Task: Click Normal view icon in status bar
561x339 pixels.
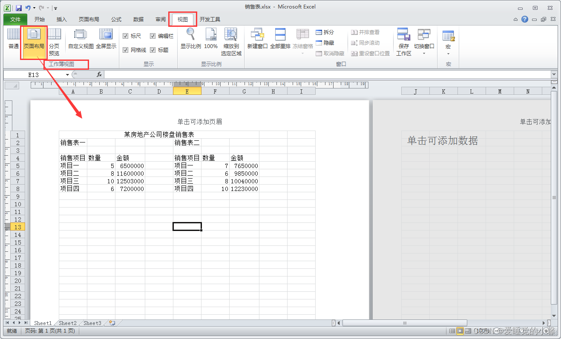Action: pyautogui.click(x=452, y=330)
